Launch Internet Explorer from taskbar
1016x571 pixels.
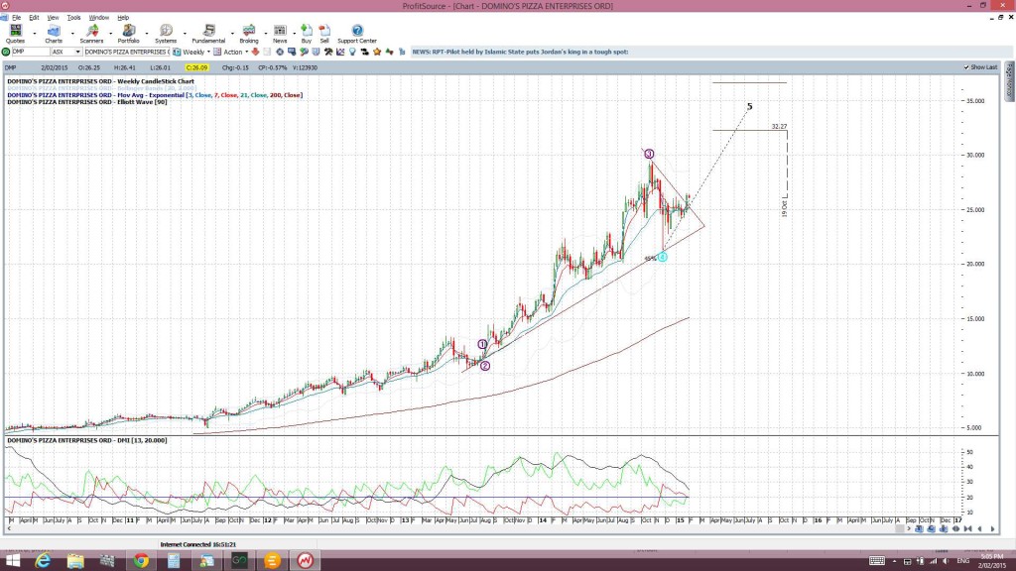[x=43, y=560]
